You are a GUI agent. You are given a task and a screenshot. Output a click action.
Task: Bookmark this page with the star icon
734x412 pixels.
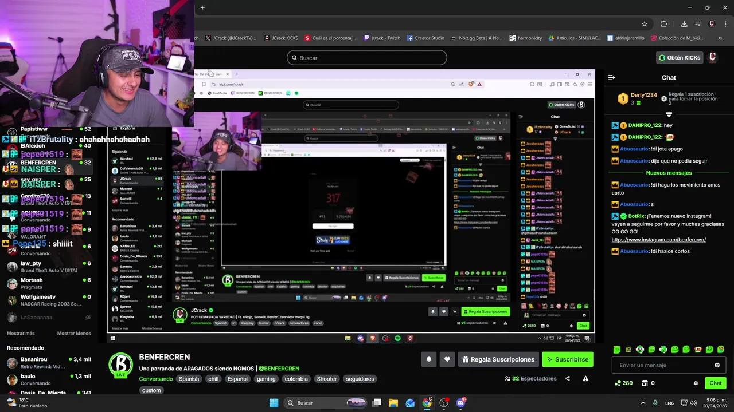(x=645, y=24)
